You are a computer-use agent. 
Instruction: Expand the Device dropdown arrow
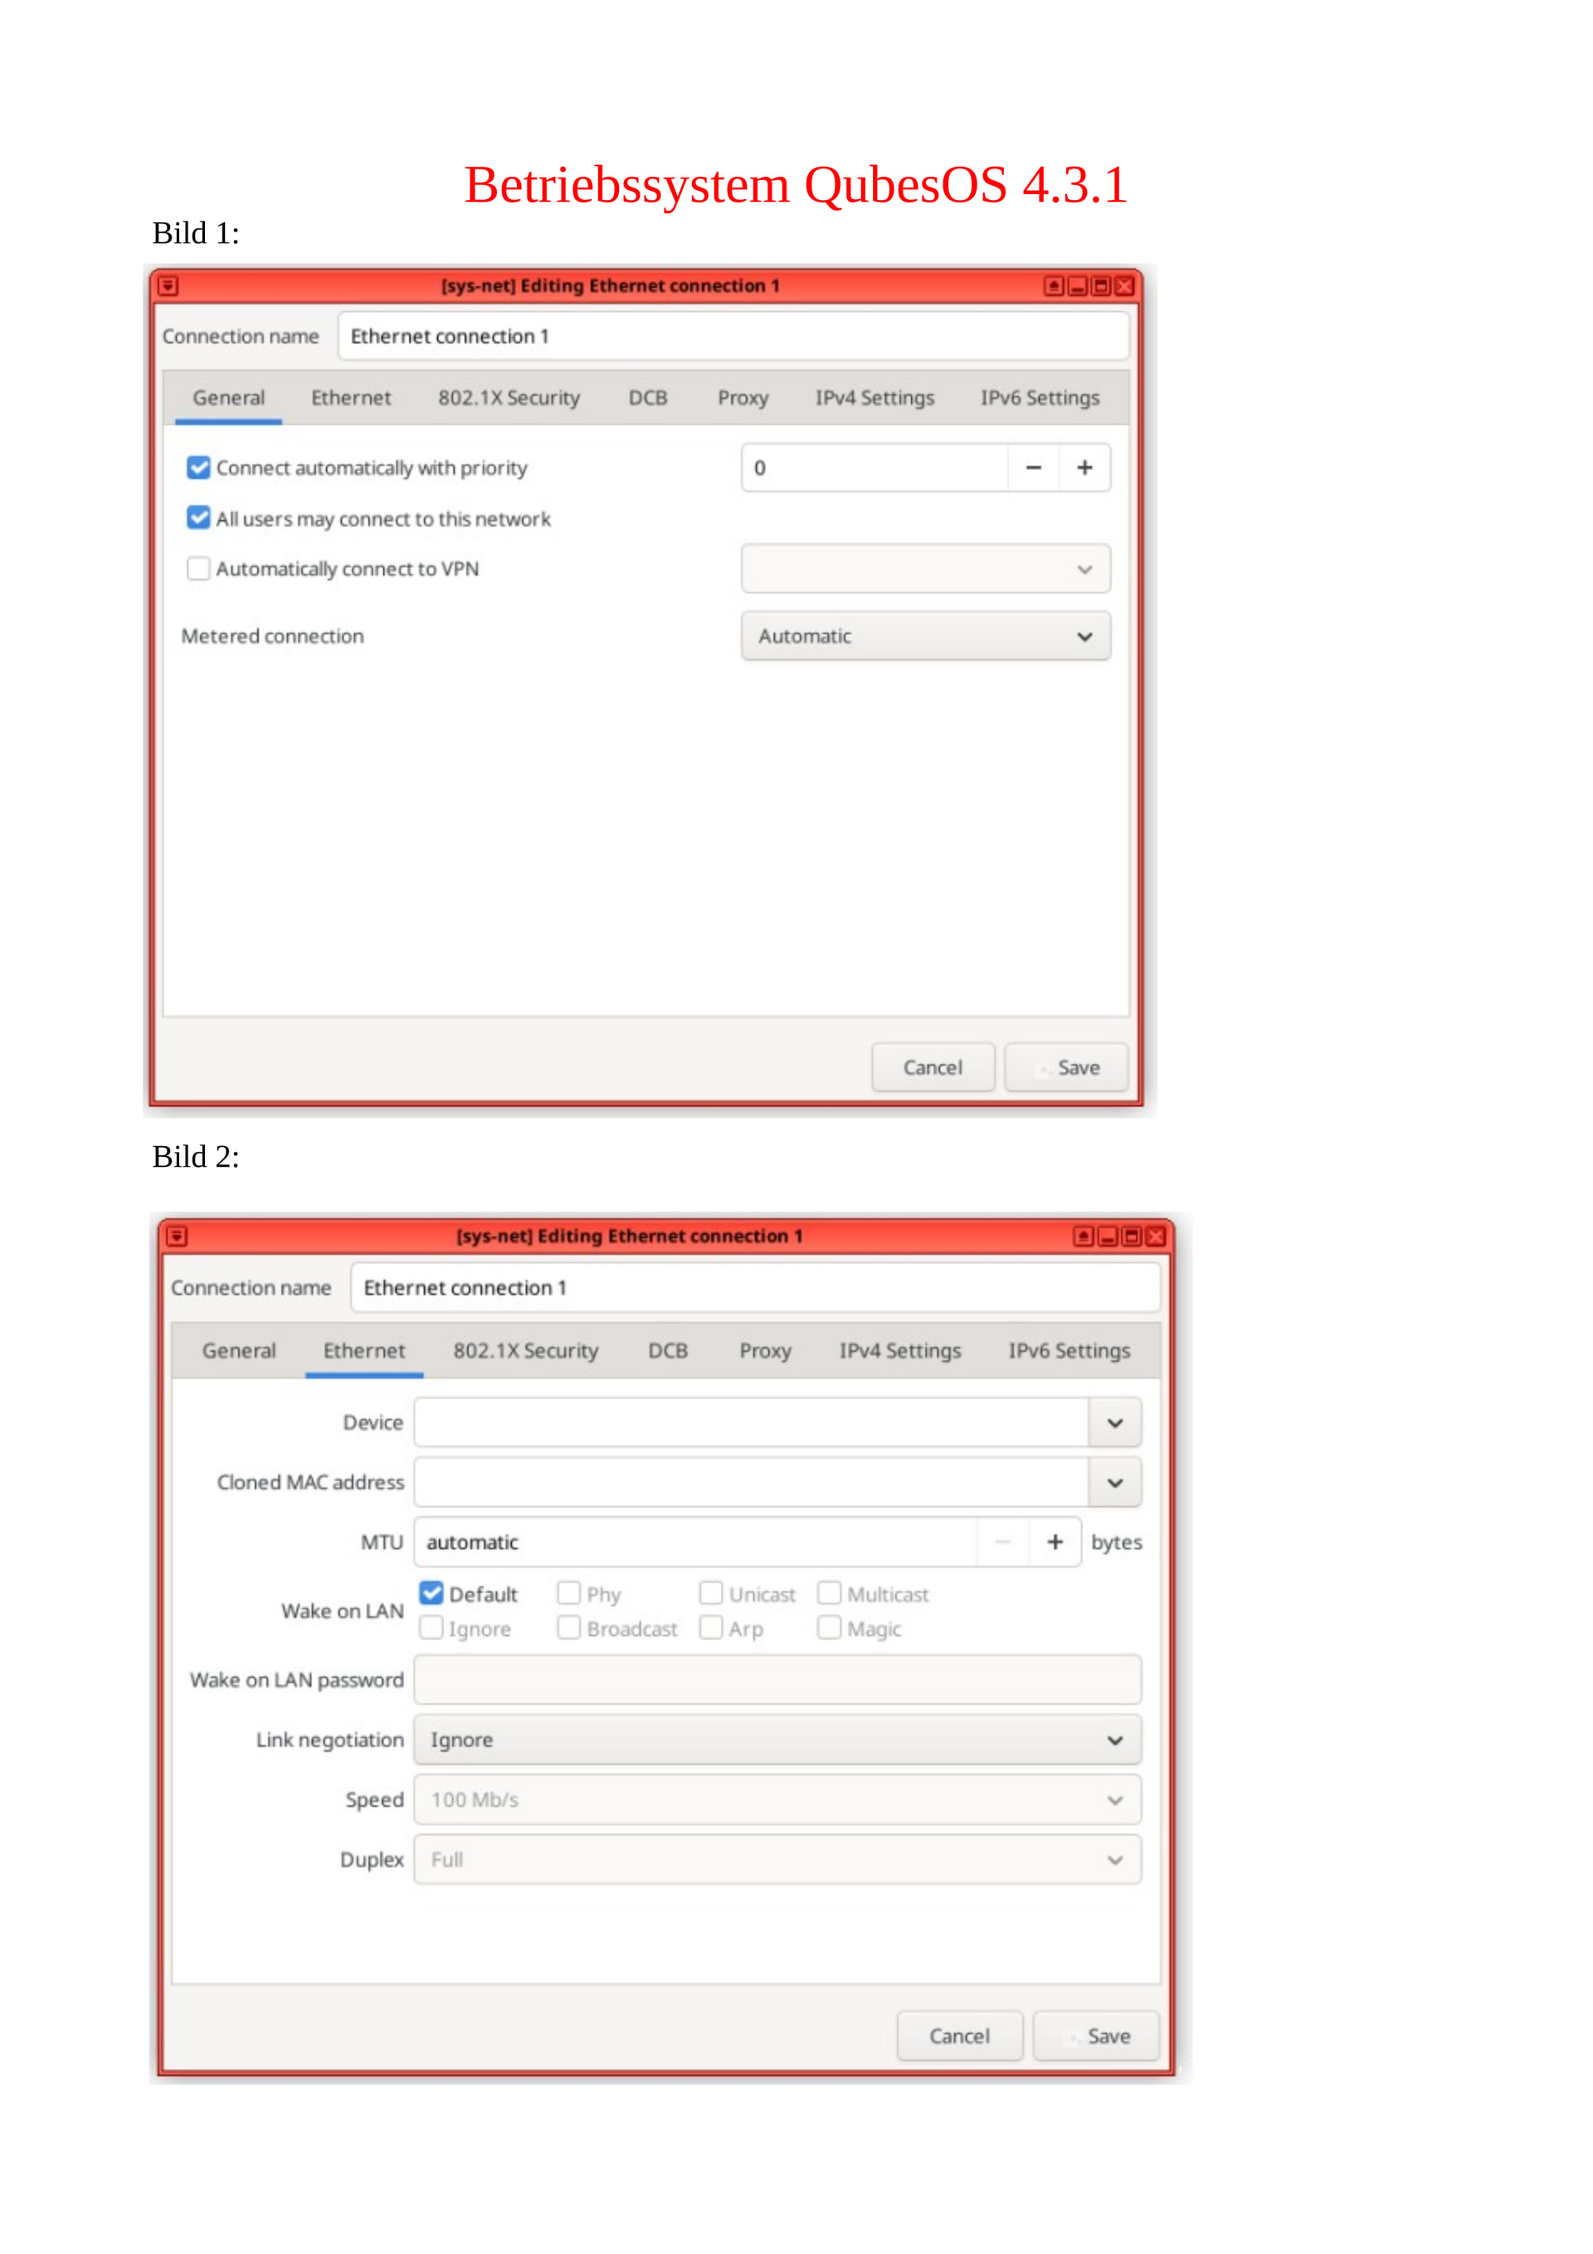pos(1115,1422)
